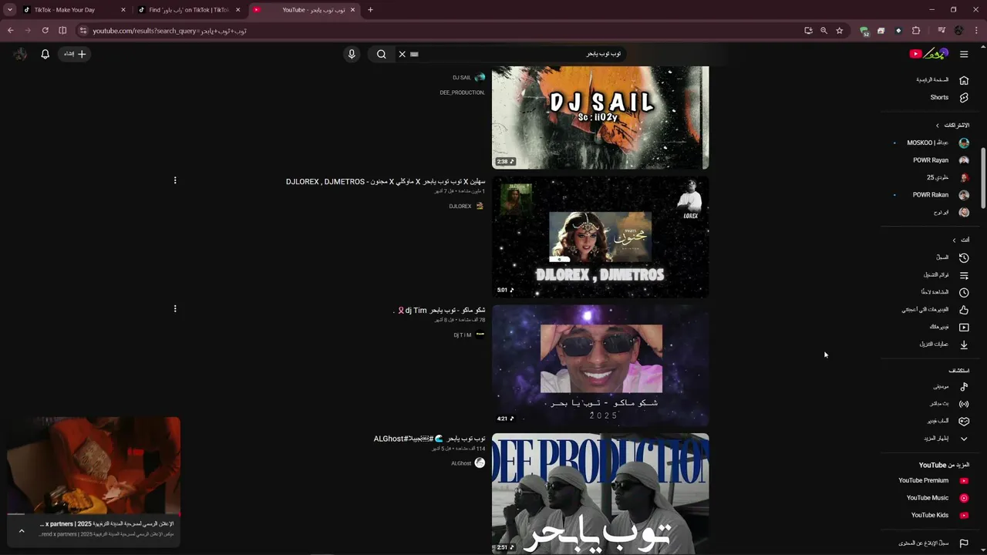Explore Live category
This screenshot has width=987, height=555.
[949, 404]
